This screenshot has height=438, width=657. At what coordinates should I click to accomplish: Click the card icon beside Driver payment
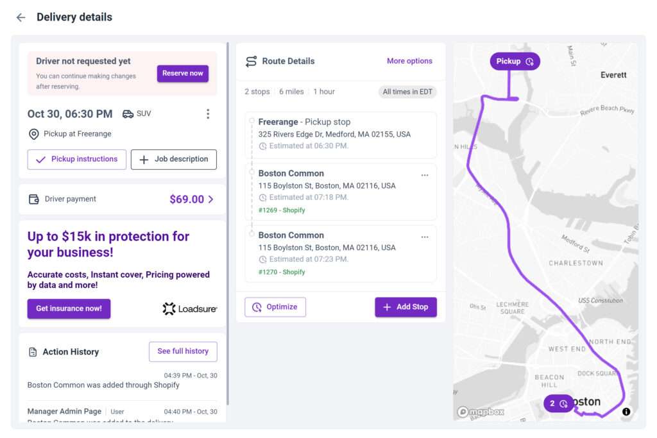click(x=33, y=199)
